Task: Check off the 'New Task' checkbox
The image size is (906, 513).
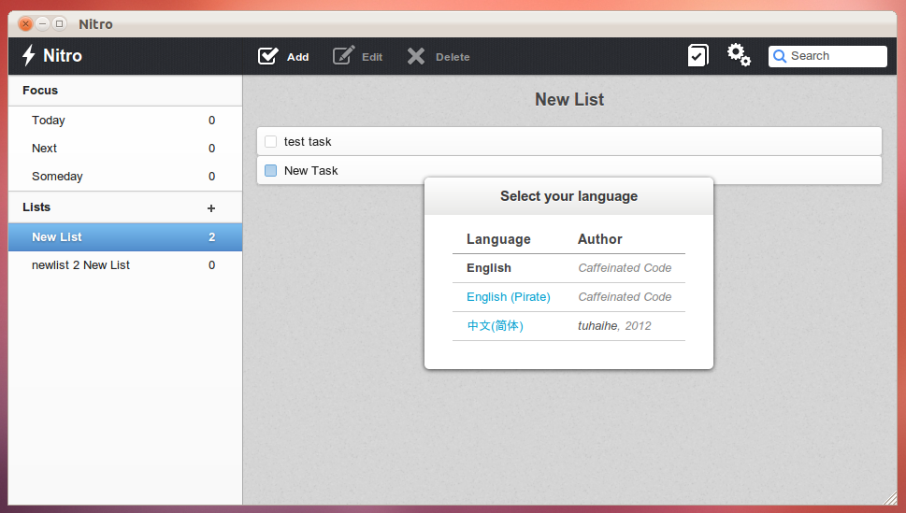Action: [270, 170]
